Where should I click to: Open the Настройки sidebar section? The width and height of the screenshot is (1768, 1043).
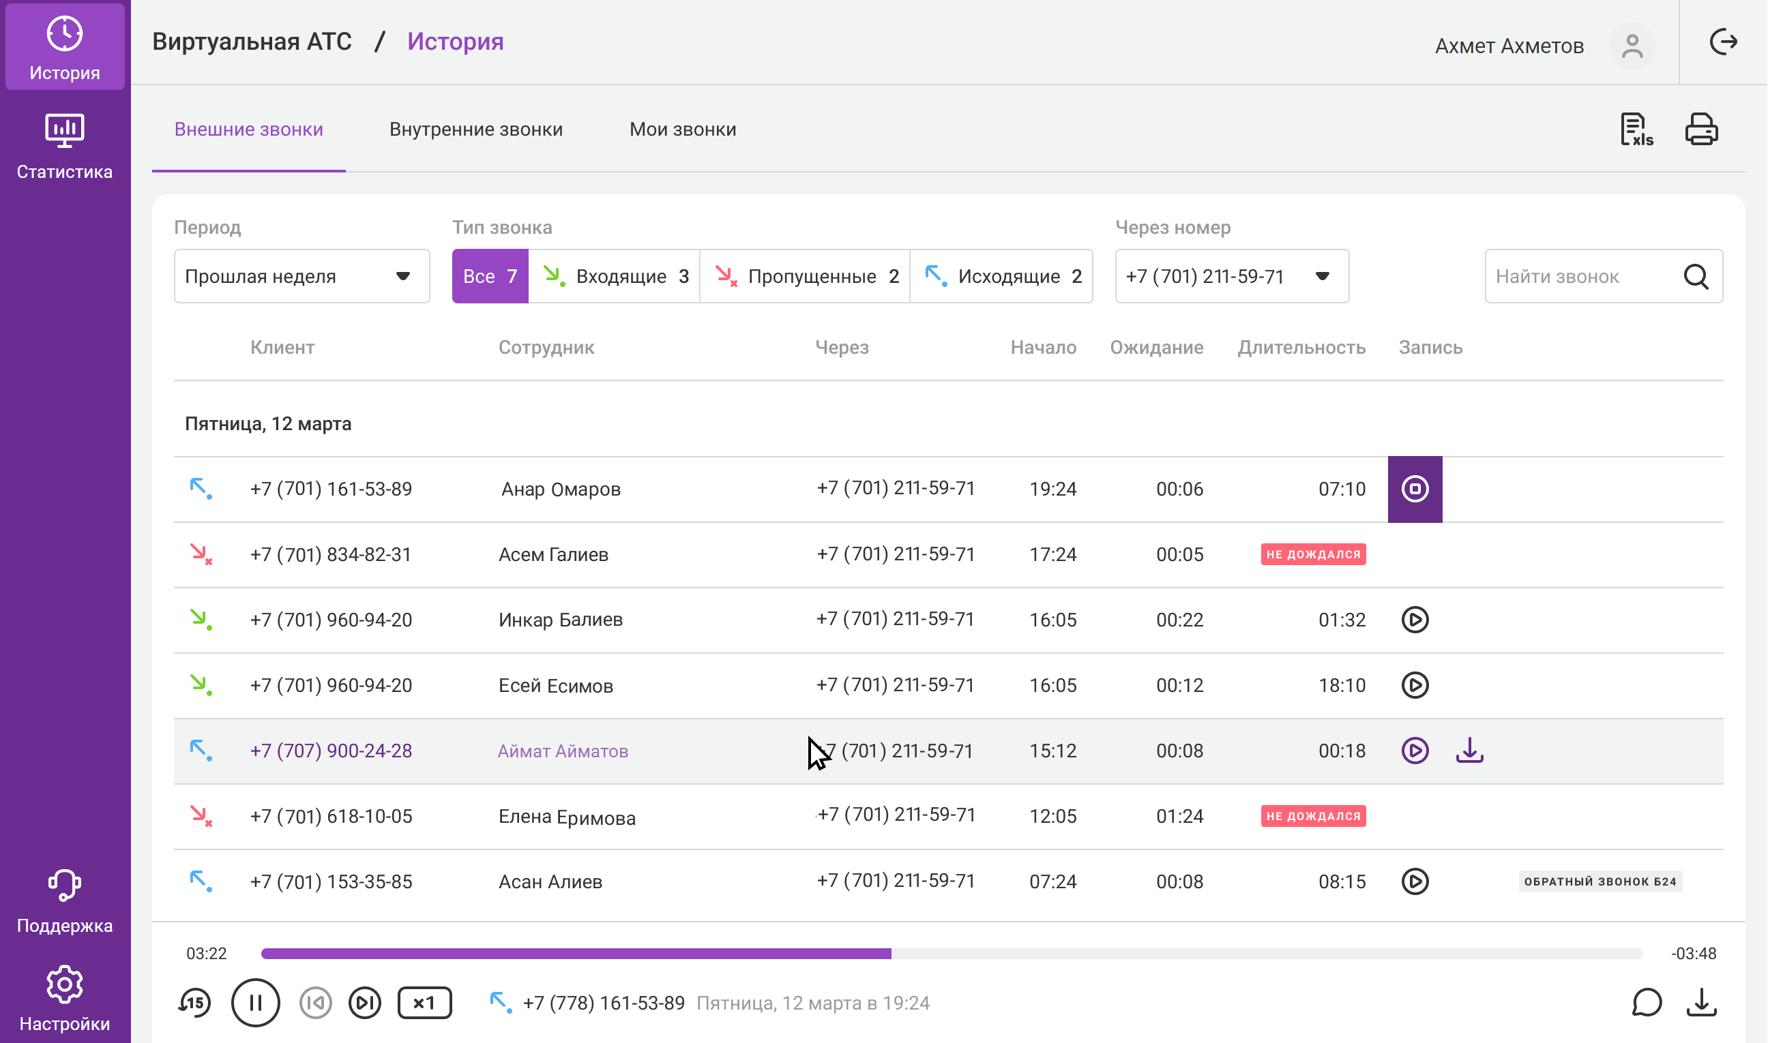[65, 999]
